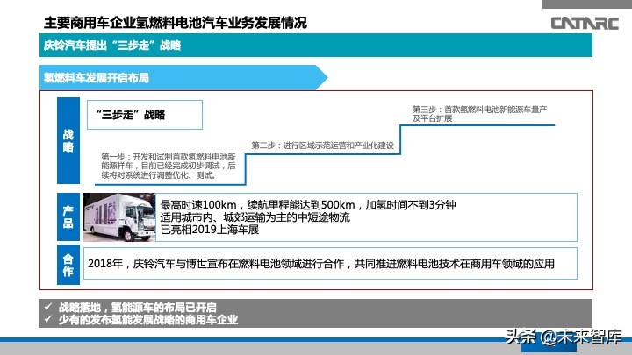
Task: Click the slide title 主要商用车企业氢燃料电池汽车业务发展情况
Action: pos(176,23)
